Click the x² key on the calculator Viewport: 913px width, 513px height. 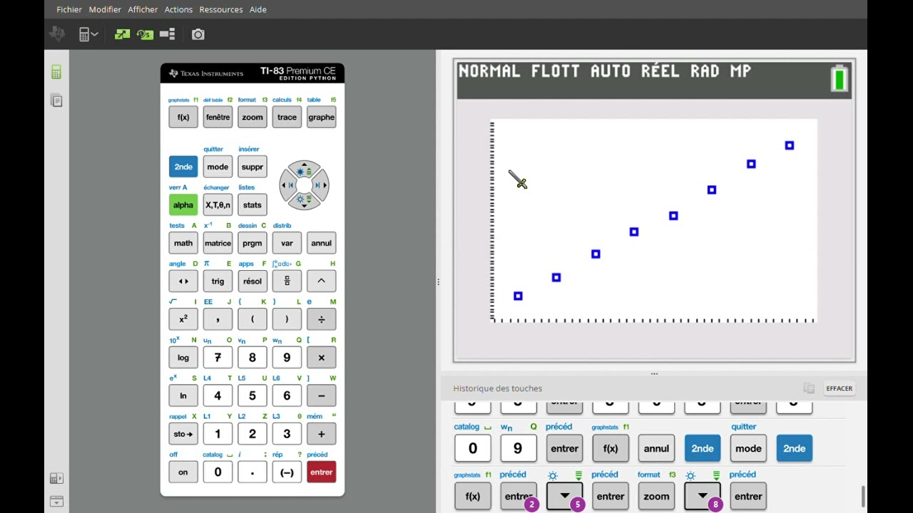[x=183, y=319]
